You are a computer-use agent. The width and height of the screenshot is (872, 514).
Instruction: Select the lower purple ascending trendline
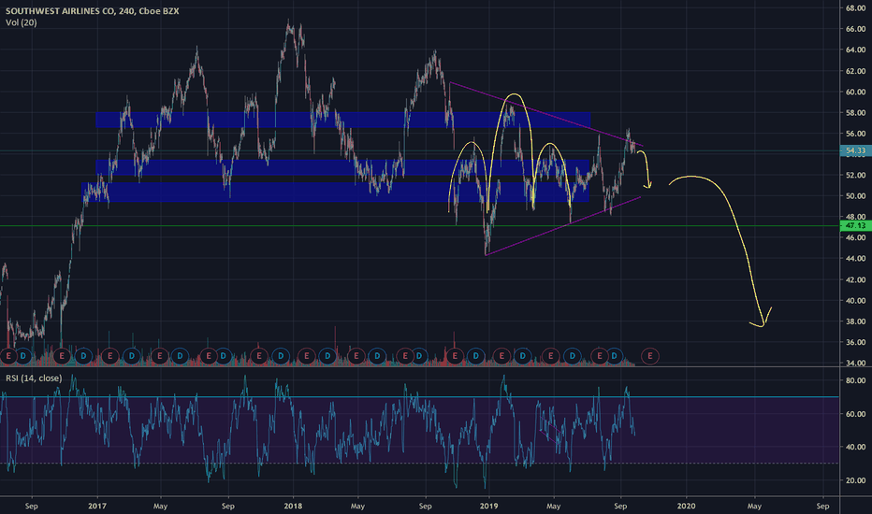561,226
